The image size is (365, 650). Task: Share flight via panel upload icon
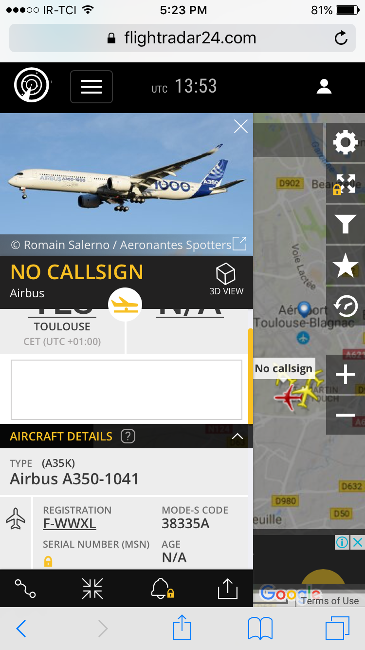tap(227, 589)
